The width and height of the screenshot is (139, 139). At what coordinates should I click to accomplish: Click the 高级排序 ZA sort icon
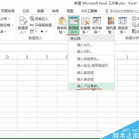(x=123, y=21)
